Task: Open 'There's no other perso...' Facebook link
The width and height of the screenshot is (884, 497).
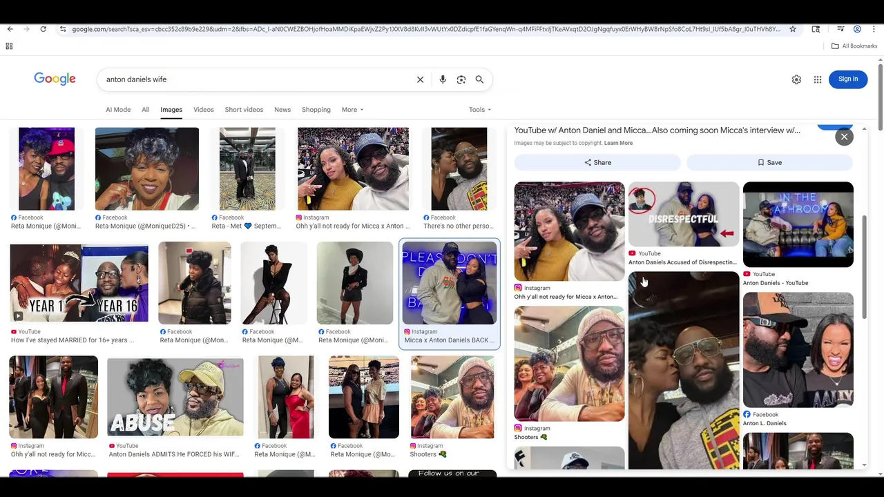Action: (x=458, y=226)
